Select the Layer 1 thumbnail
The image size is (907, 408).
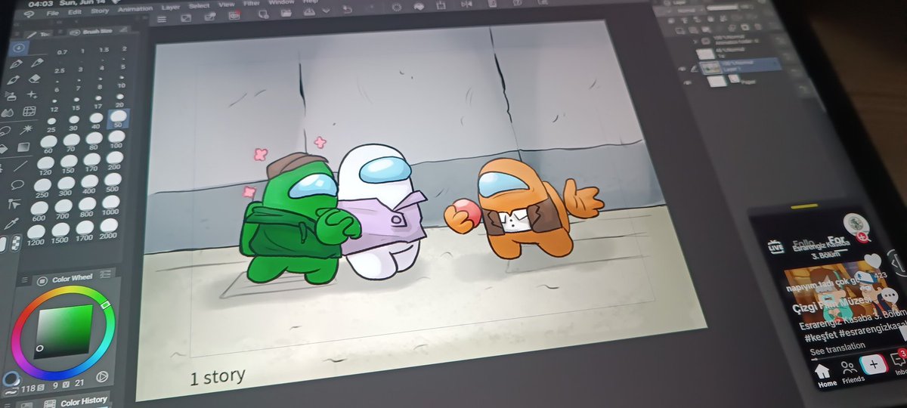pos(710,67)
